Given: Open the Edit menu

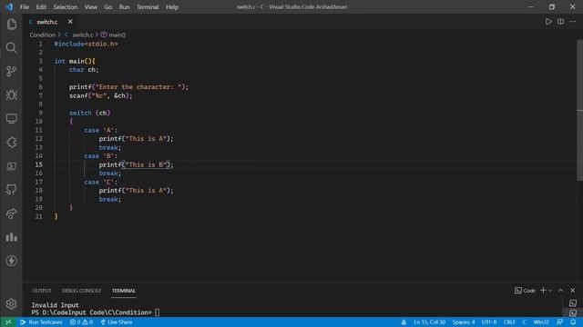Looking at the screenshot, I should click(41, 7).
